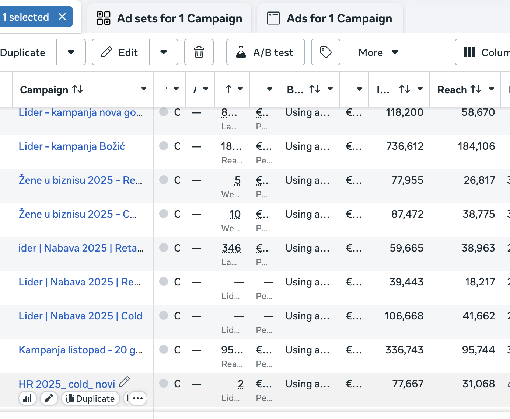Image resolution: width=510 pixels, height=419 pixels.
Task: Sort by the Campaign column arrows icon
Action: pyautogui.click(x=78, y=89)
